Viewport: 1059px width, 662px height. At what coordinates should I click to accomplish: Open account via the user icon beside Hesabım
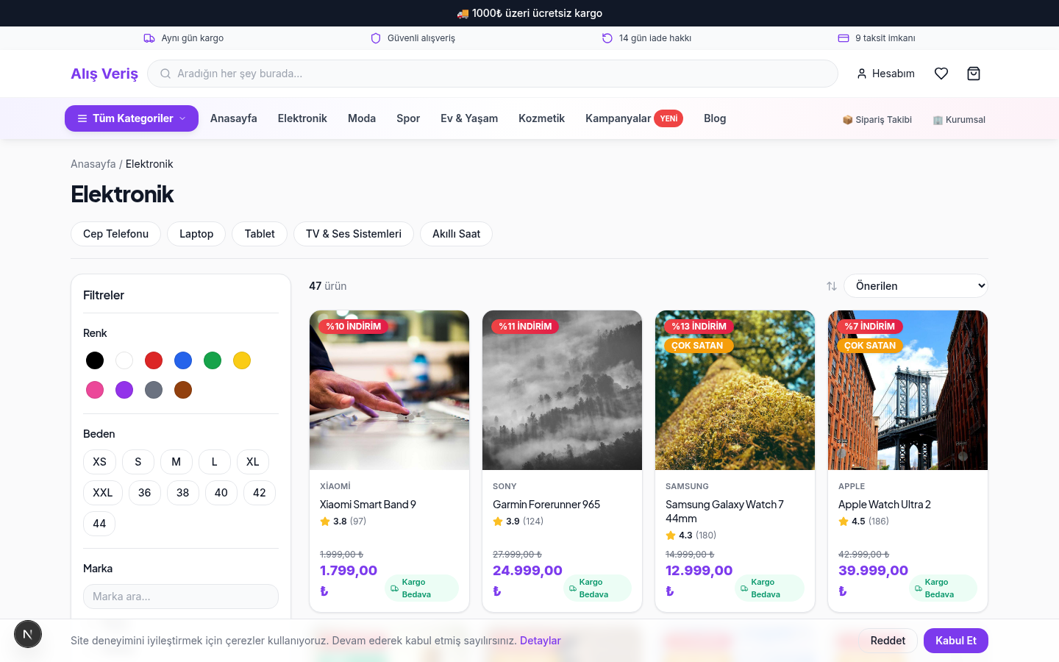pyautogui.click(x=862, y=74)
